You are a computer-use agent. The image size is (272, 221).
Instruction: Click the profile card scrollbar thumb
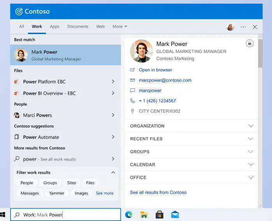pyautogui.click(x=260, y=53)
